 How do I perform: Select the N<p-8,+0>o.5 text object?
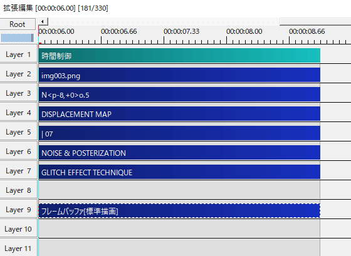click(x=179, y=95)
